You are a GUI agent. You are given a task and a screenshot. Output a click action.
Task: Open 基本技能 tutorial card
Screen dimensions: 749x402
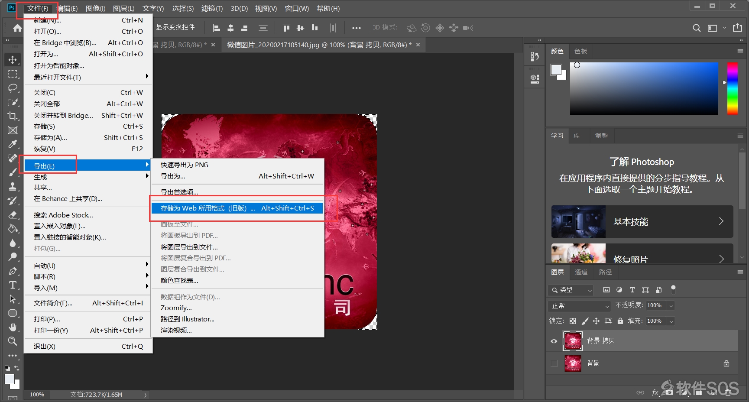pyautogui.click(x=642, y=221)
